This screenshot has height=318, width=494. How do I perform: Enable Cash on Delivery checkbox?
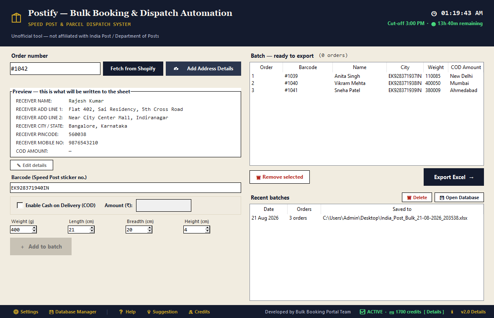(20, 205)
